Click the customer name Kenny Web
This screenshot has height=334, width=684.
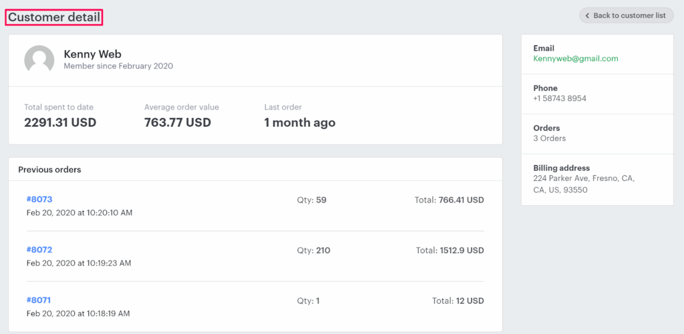92,53
